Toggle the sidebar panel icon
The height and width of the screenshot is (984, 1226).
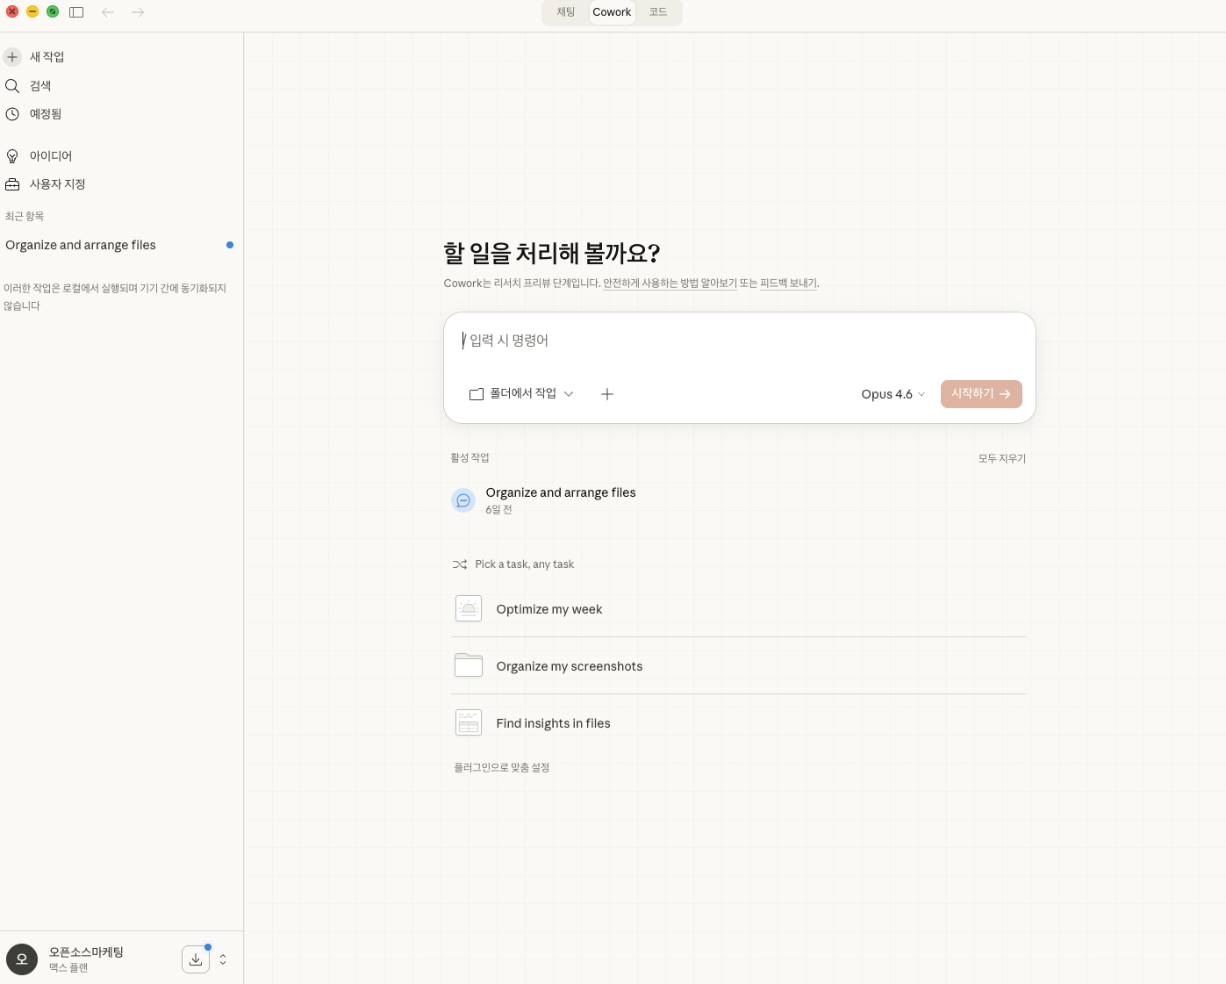pos(76,12)
